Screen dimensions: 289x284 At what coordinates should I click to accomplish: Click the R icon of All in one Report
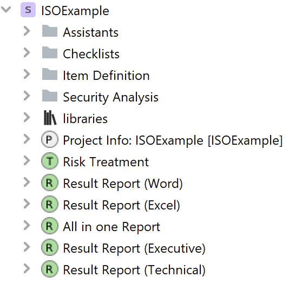pos(50,226)
